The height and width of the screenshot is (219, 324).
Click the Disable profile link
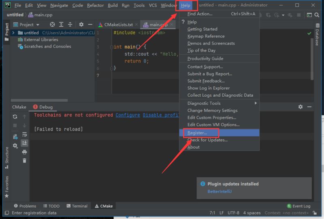161,115
